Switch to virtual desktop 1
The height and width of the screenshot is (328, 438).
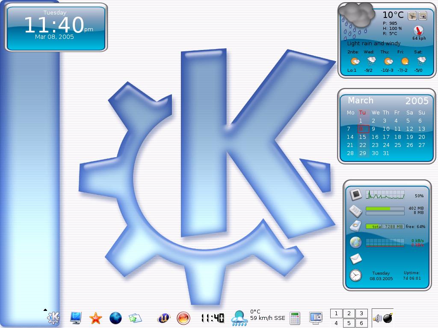[336, 313]
